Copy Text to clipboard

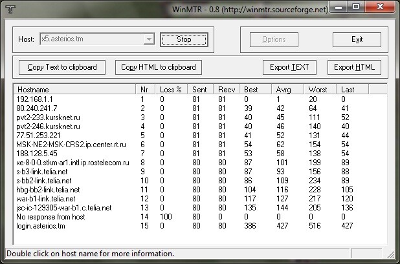coord(62,67)
